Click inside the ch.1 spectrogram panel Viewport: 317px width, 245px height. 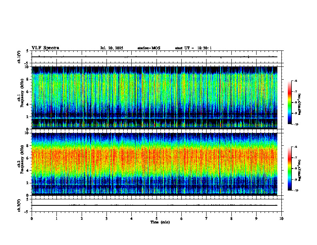click(x=154, y=98)
